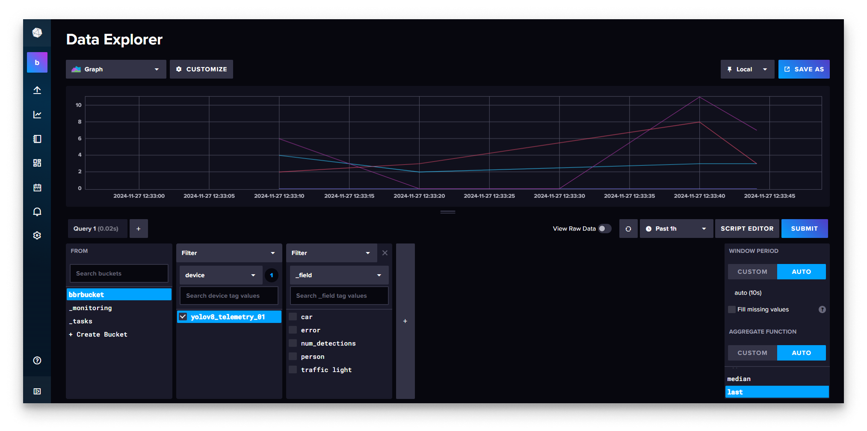867x431 pixels.
Task: Switch to the Query 1 tab
Action: click(97, 229)
